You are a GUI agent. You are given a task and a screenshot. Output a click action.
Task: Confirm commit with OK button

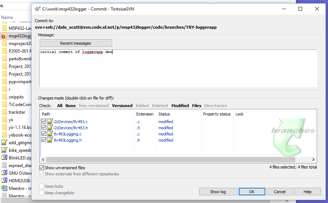(252, 192)
